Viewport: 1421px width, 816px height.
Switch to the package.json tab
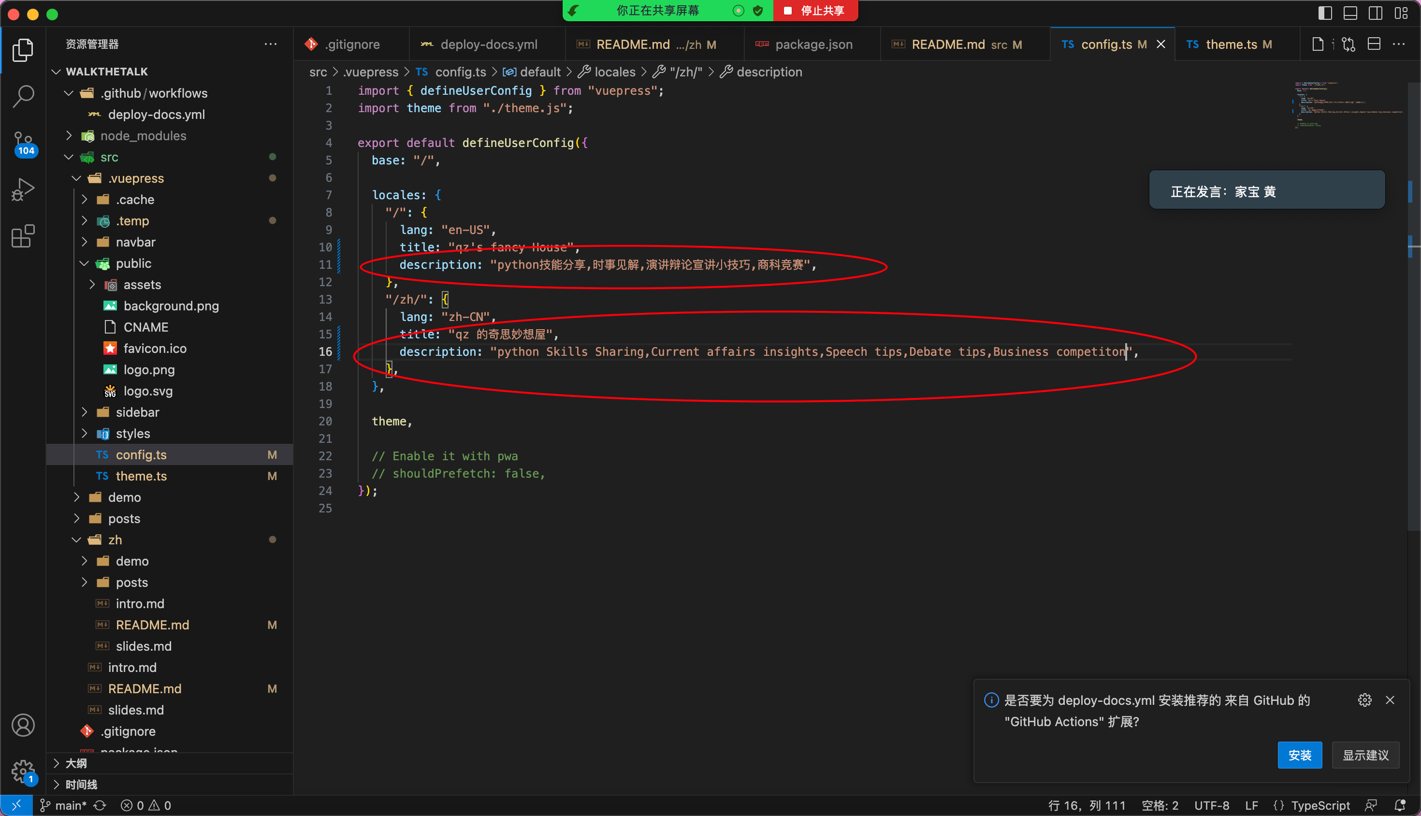click(x=812, y=44)
